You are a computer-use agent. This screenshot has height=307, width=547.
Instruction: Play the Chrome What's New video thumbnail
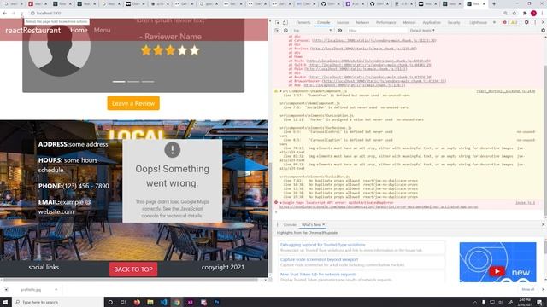(497, 262)
